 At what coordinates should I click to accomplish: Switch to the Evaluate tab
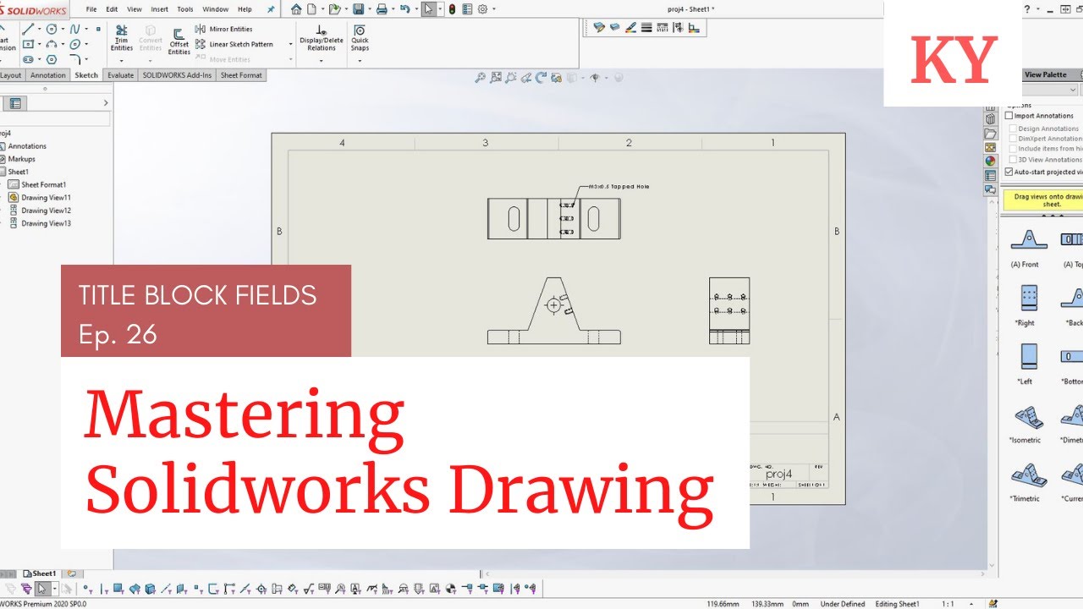click(121, 75)
